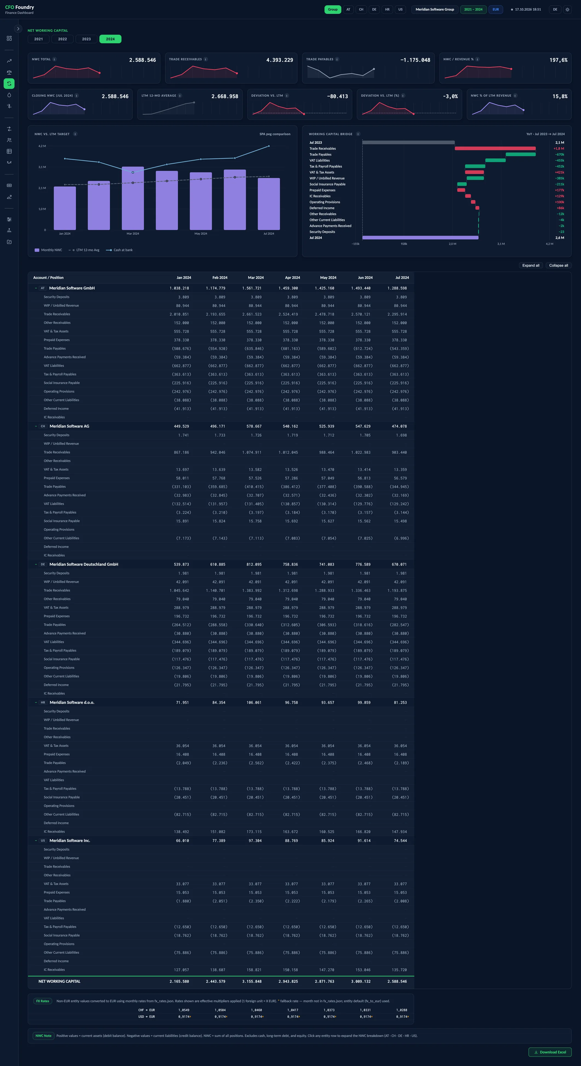Open the trending-up arrow icon in sidebar
The image size is (581, 1066).
click(x=9, y=61)
